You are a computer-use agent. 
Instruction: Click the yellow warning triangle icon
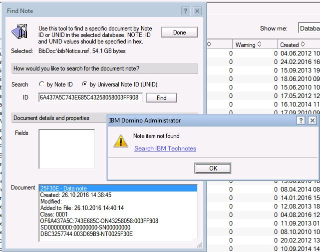(120, 140)
